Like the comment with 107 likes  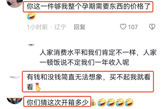point(123,27)
